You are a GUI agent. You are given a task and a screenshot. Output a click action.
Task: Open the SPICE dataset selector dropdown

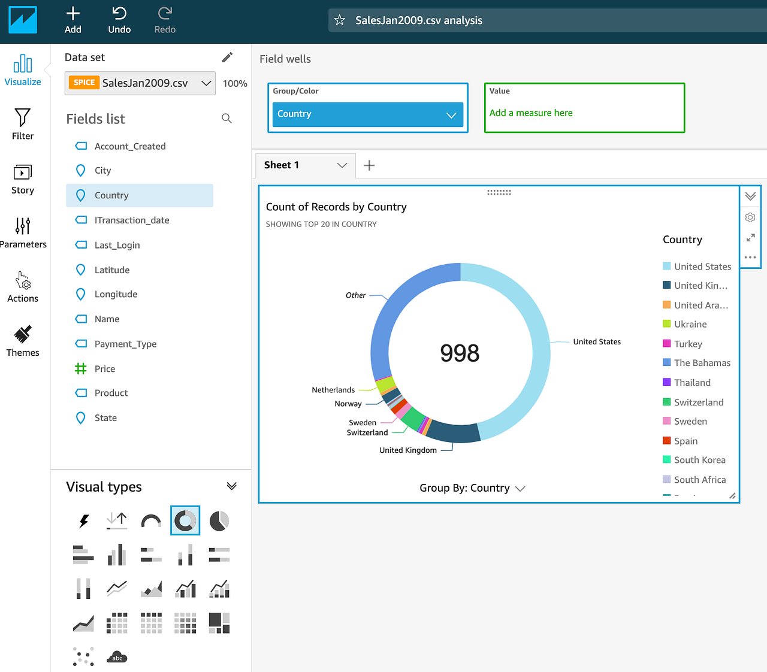(206, 83)
